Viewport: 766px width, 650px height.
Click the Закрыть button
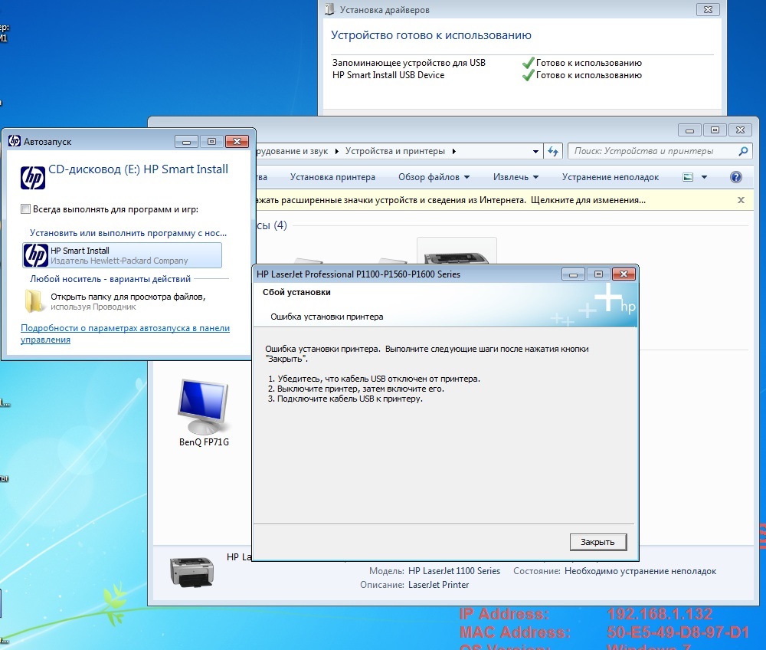tap(598, 542)
